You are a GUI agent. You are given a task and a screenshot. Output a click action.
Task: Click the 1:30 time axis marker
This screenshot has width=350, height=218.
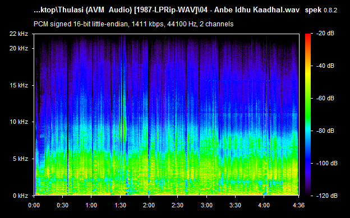point(120,205)
